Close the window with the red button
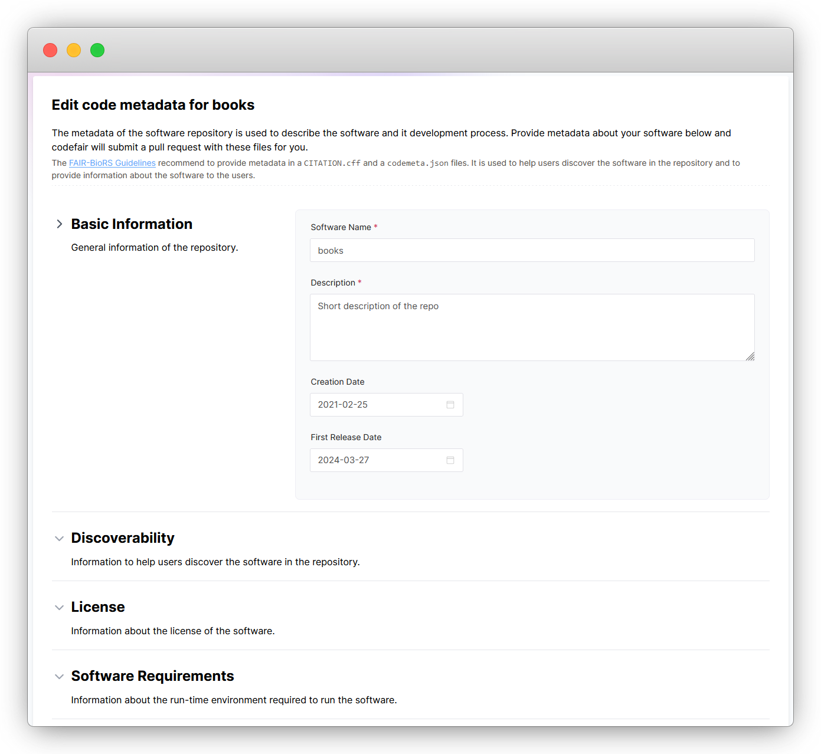This screenshot has width=821, height=754. [x=50, y=50]
